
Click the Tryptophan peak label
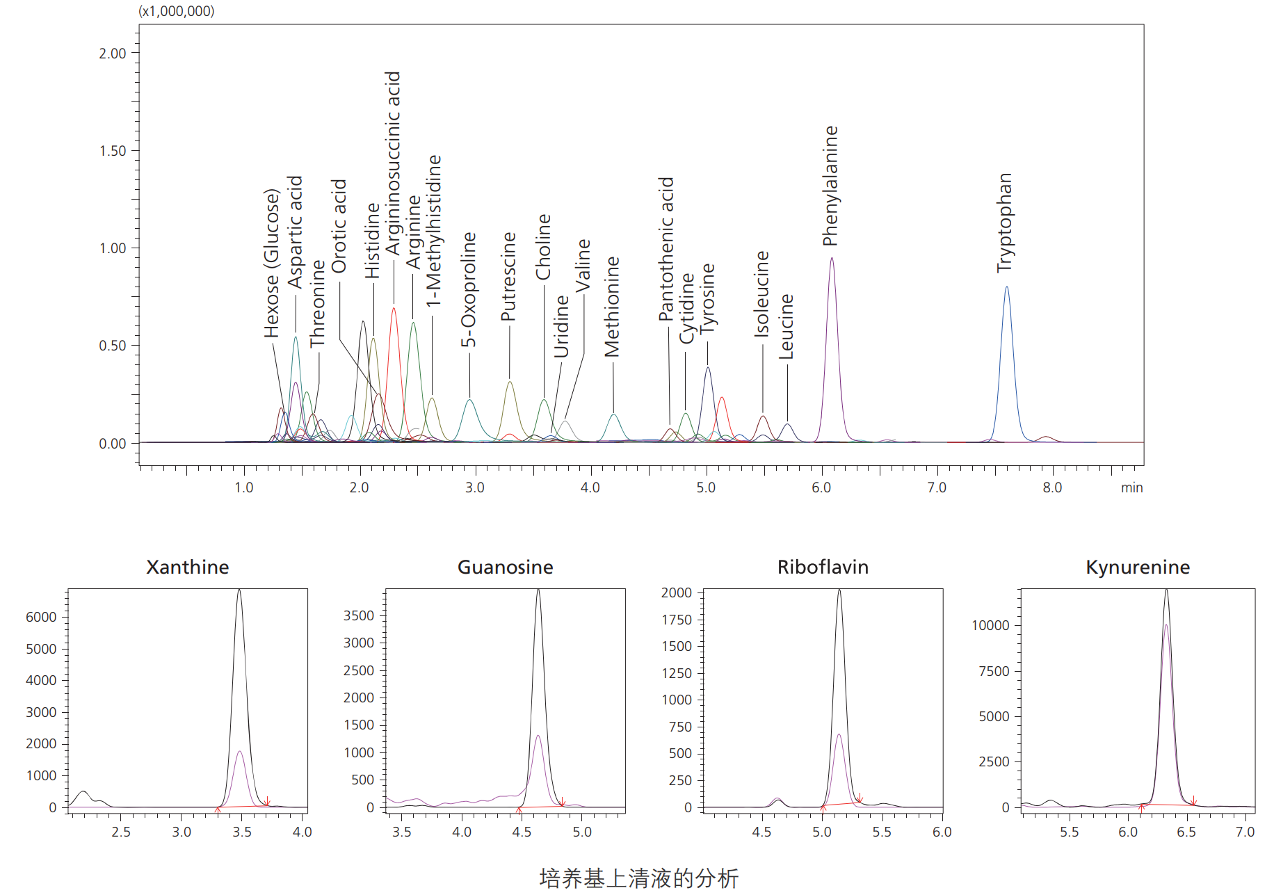tap(1005, 223)
